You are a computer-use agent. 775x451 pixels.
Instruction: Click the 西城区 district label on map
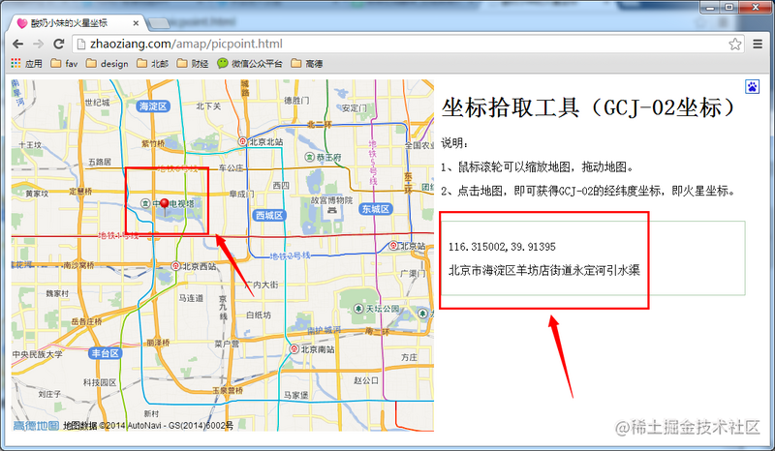(x=269, y=216)
